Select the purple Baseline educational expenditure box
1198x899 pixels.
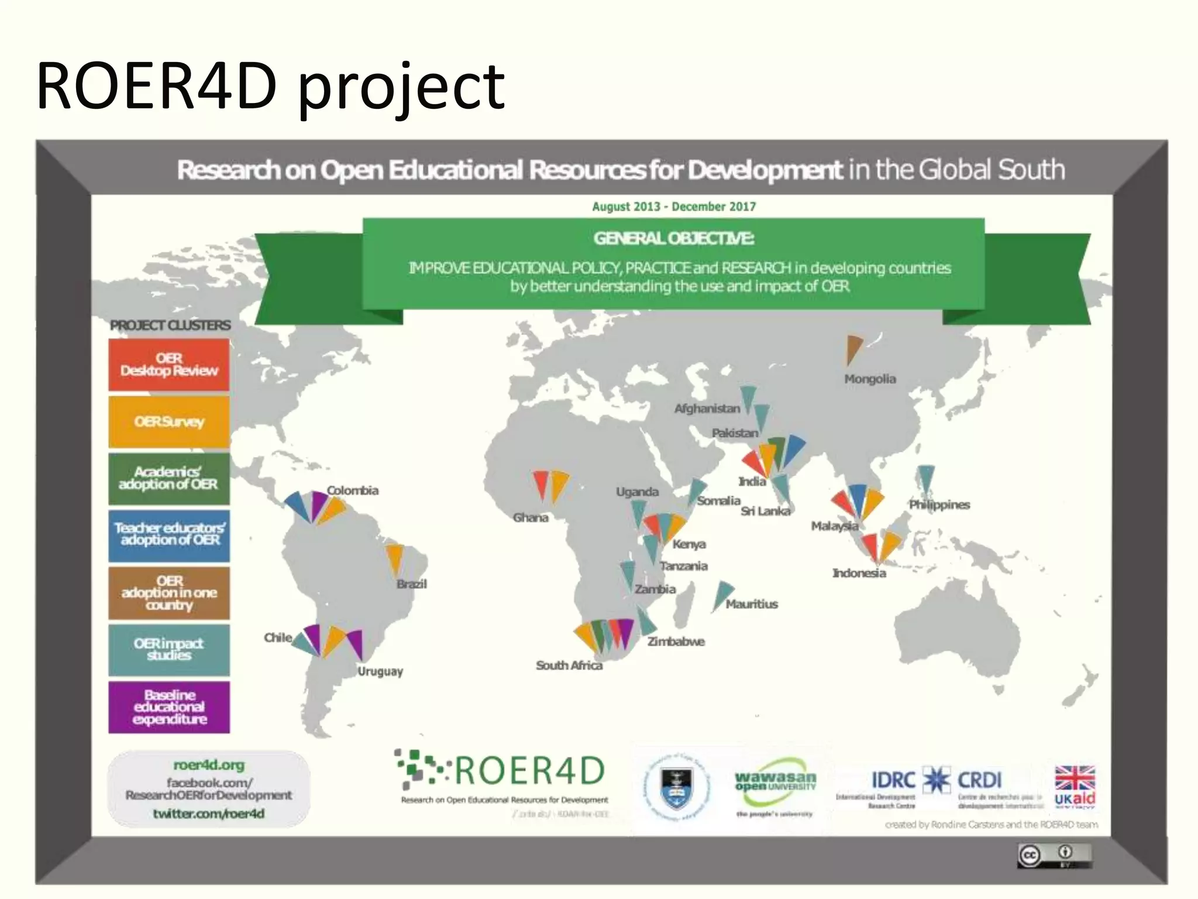169,707
